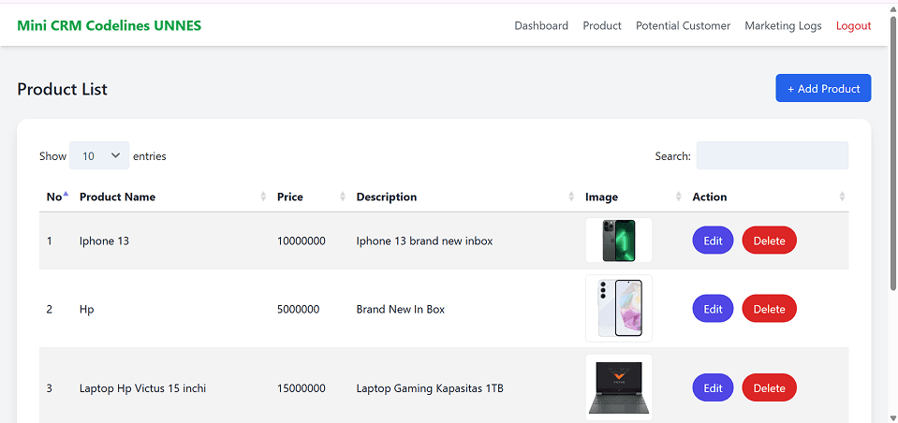898x423 pixels.
Task: Click the red Logout link
Action: pos(853,26)
